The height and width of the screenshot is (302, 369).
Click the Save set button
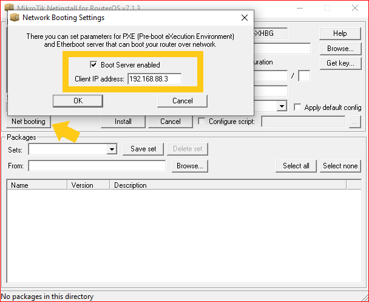(143, 149)
